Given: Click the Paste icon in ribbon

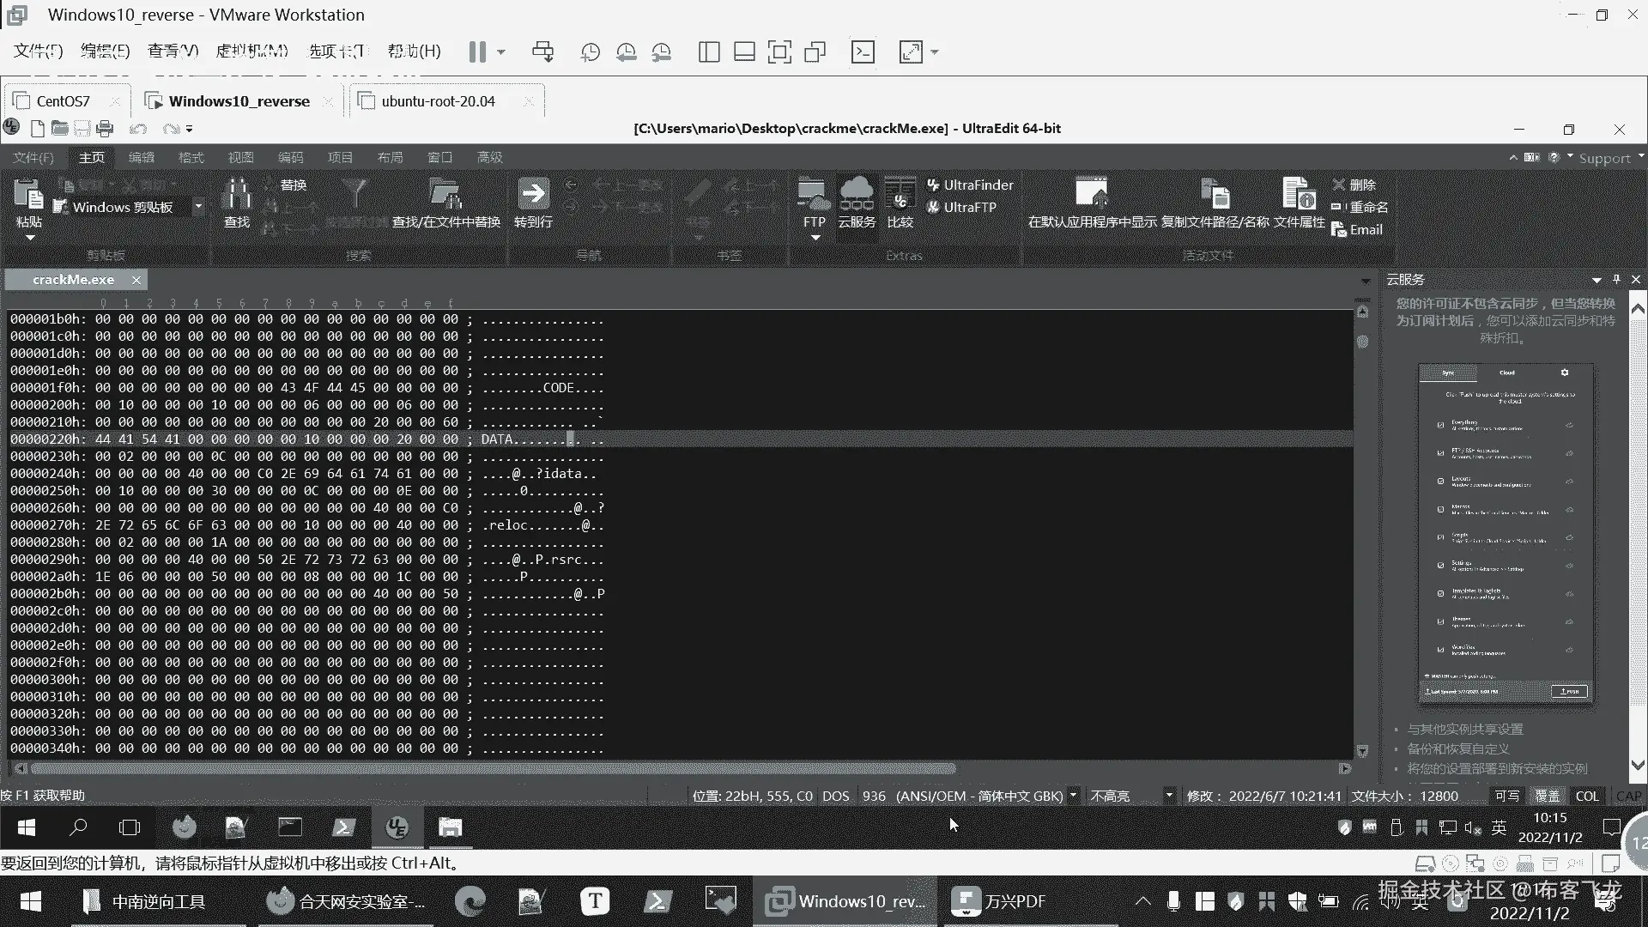Looking at the screenshot, I should [28, 196].
